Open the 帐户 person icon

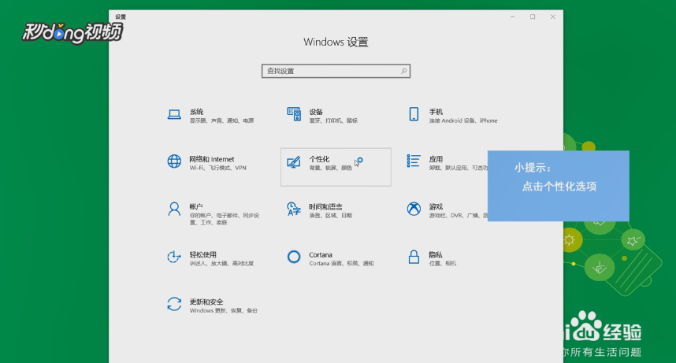[x=174, y=209]
